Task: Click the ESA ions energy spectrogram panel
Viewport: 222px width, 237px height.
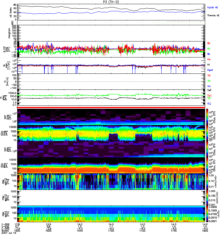Action: [x=111, y=133]
